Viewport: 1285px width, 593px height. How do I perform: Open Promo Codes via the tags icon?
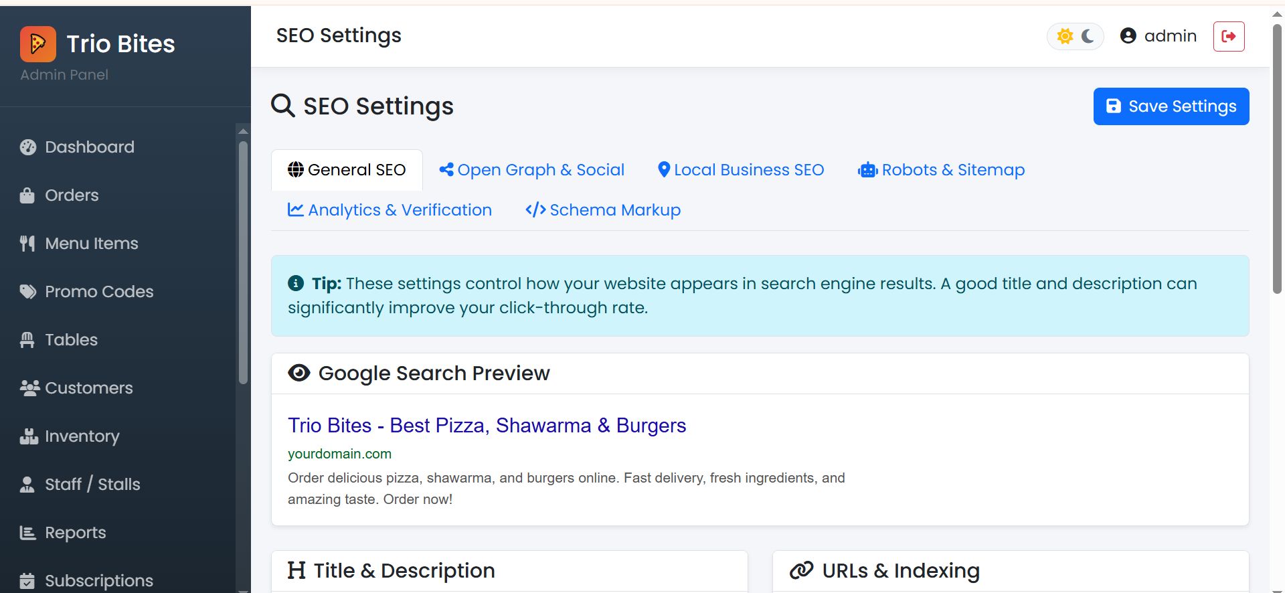(x=28, y=292)
